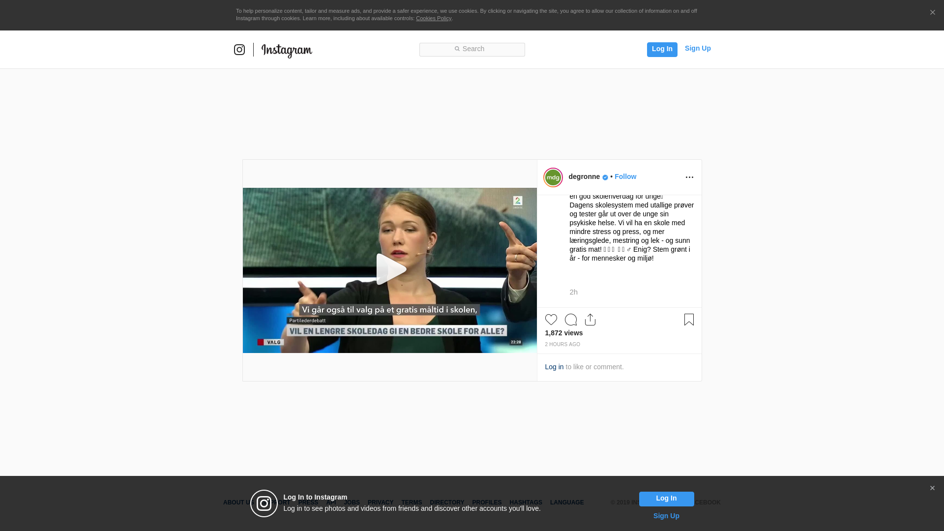Viewport: 944px width, 531px height.
Task: Open the three-dot more options menu
Action: coord(689,177)
